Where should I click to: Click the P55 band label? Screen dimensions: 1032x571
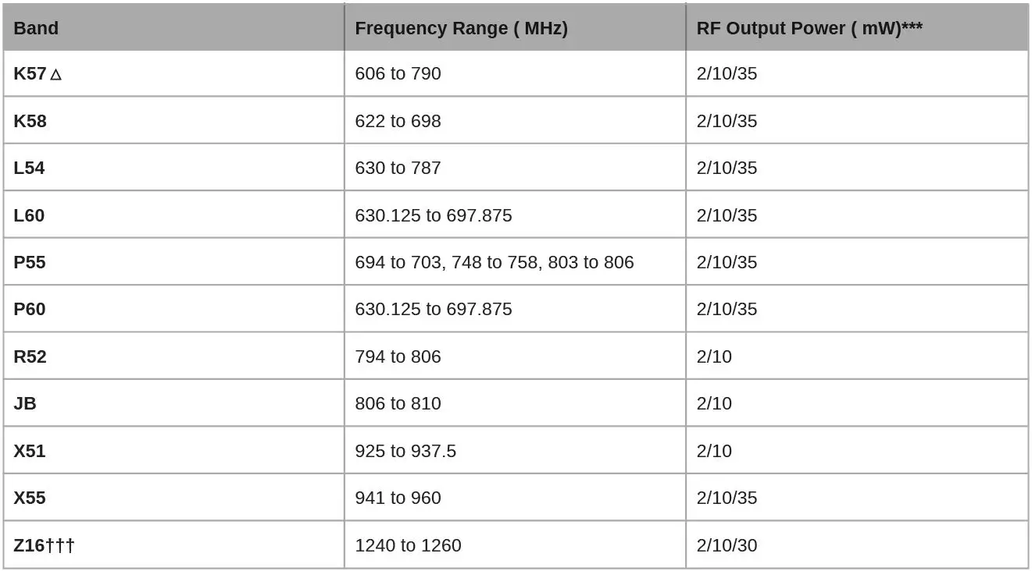point(30,262)
